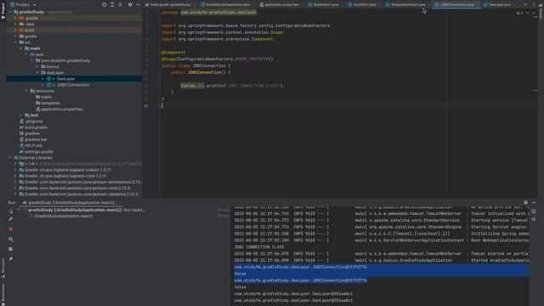
Task: Expand the .idea folder
Action: pyautogui.click(x=15, y=24)
